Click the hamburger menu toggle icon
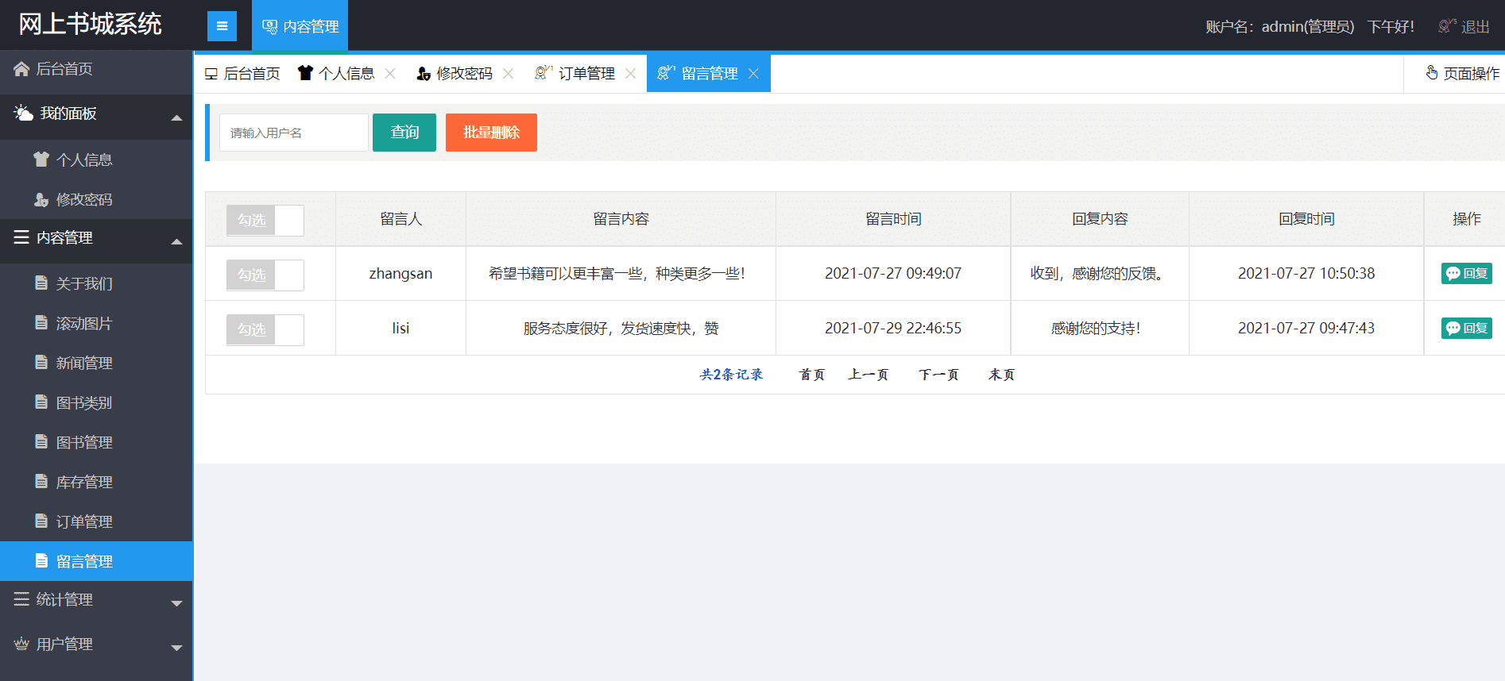The width and height of the screenshot is (1505, 681). (x=222, y=26)
